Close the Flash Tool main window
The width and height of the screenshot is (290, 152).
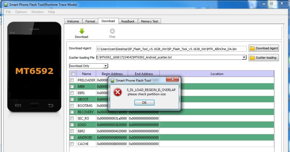pos(282,3)
